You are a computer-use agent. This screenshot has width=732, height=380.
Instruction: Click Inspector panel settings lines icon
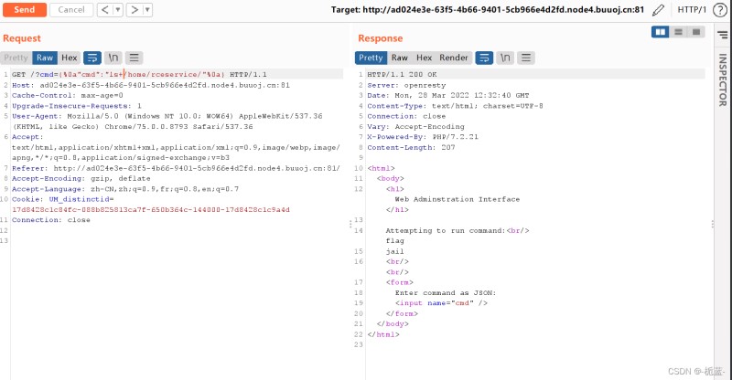721,32
